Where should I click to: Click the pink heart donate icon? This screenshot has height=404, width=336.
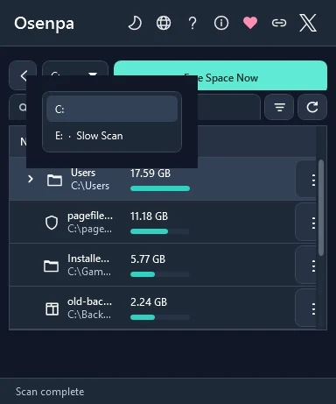pyautogui.click(x=250, y=23)
